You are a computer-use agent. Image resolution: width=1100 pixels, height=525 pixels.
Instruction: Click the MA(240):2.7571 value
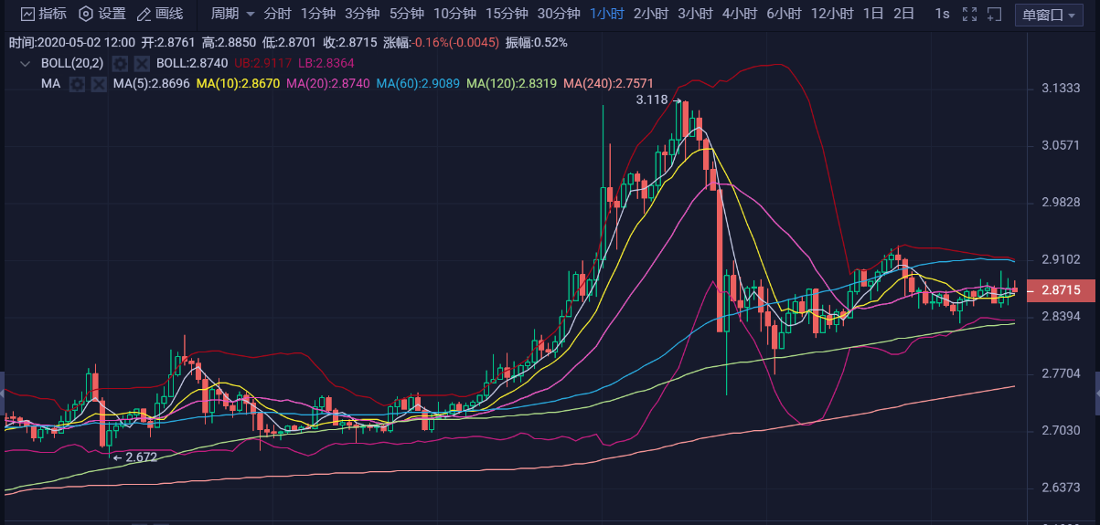[608, 83]
